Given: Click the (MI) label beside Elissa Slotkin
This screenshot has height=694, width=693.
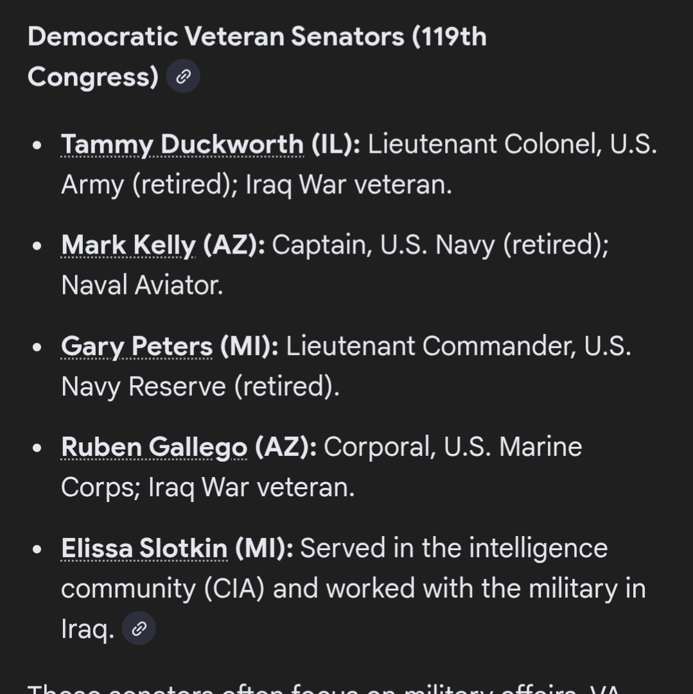Looking at the screenshot, I should click(264, 548).
